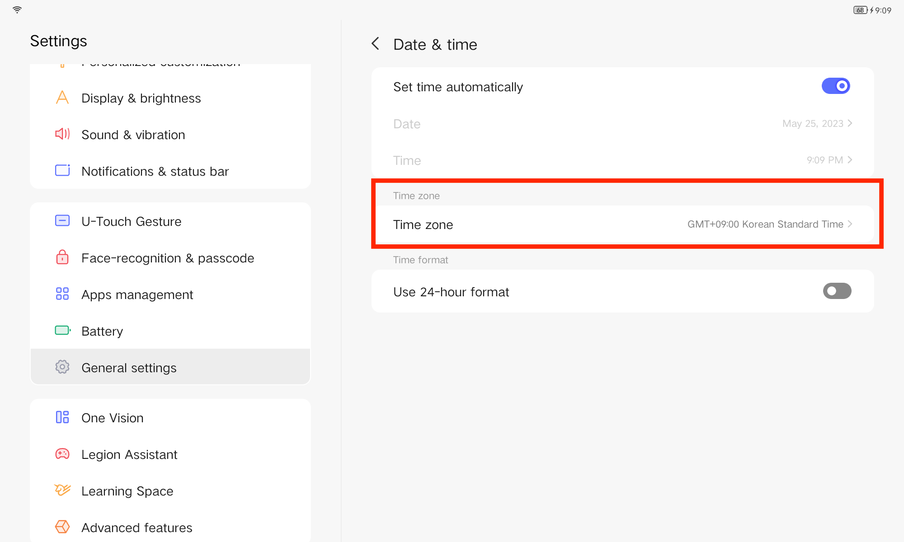Tap the Sound & vibration speaker icon

(x=62, y=134)
